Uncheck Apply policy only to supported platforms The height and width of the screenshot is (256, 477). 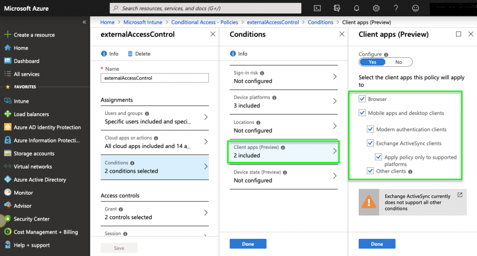[x=378, y=157]
